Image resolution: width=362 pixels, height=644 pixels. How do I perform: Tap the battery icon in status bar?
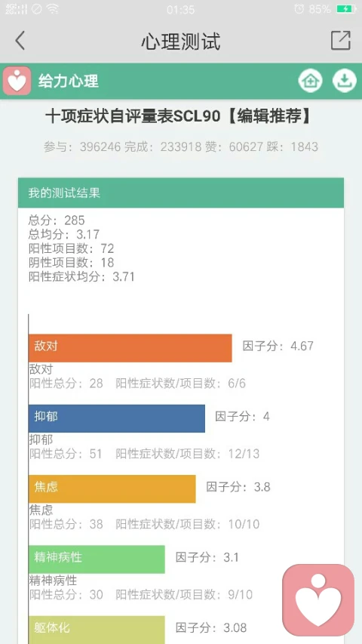[x=346, y=8]
